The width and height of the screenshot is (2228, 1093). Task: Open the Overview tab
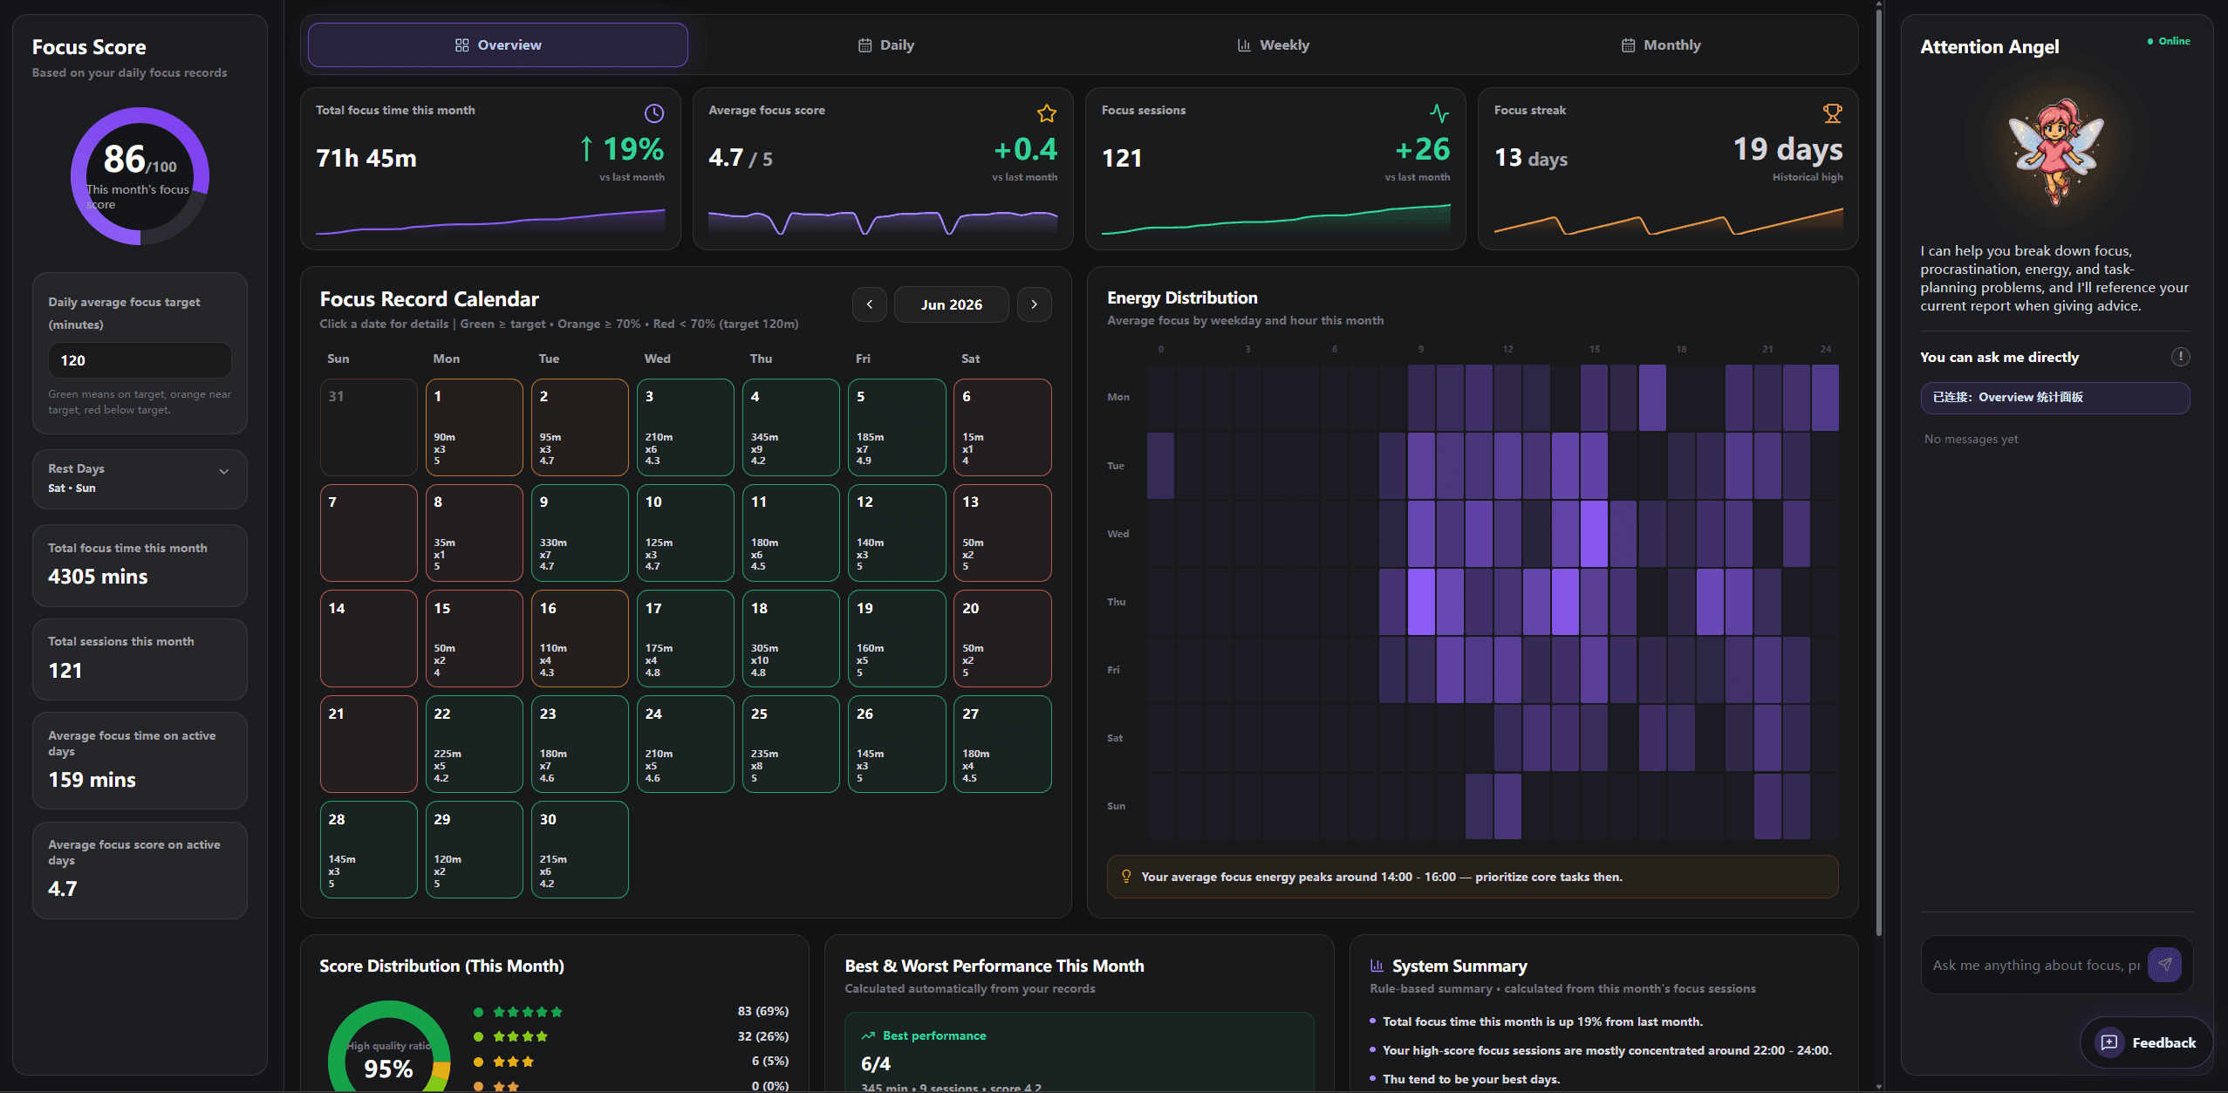click(497, 44)
